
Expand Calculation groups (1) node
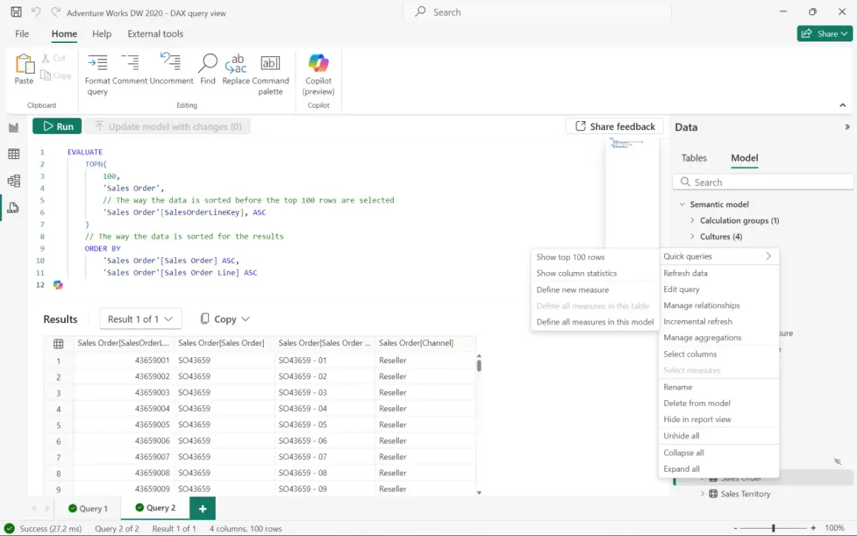(x=692, y=220)
